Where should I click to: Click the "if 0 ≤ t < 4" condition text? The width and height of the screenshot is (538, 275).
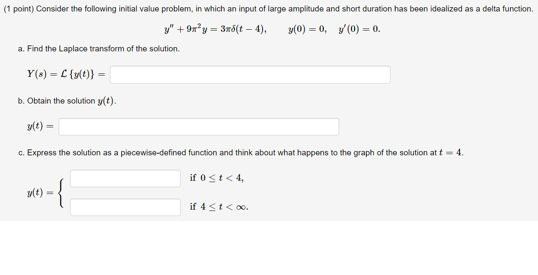(217, 178)
